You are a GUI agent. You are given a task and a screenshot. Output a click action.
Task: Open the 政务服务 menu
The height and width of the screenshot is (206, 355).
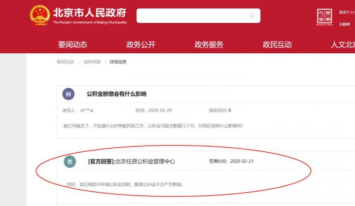coord(209,45)
